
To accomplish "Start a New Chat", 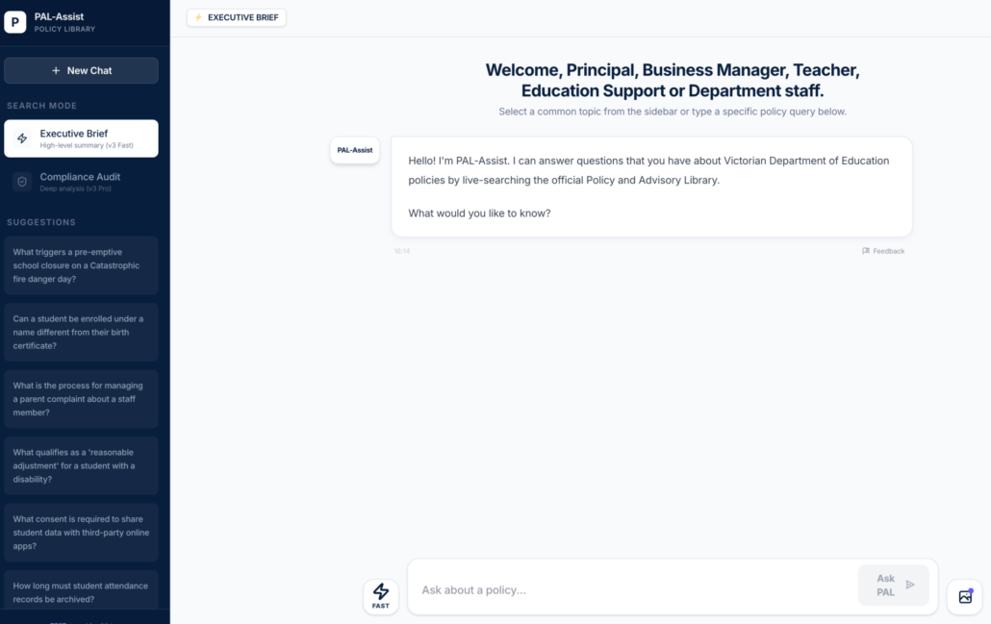I will (81, 71).
